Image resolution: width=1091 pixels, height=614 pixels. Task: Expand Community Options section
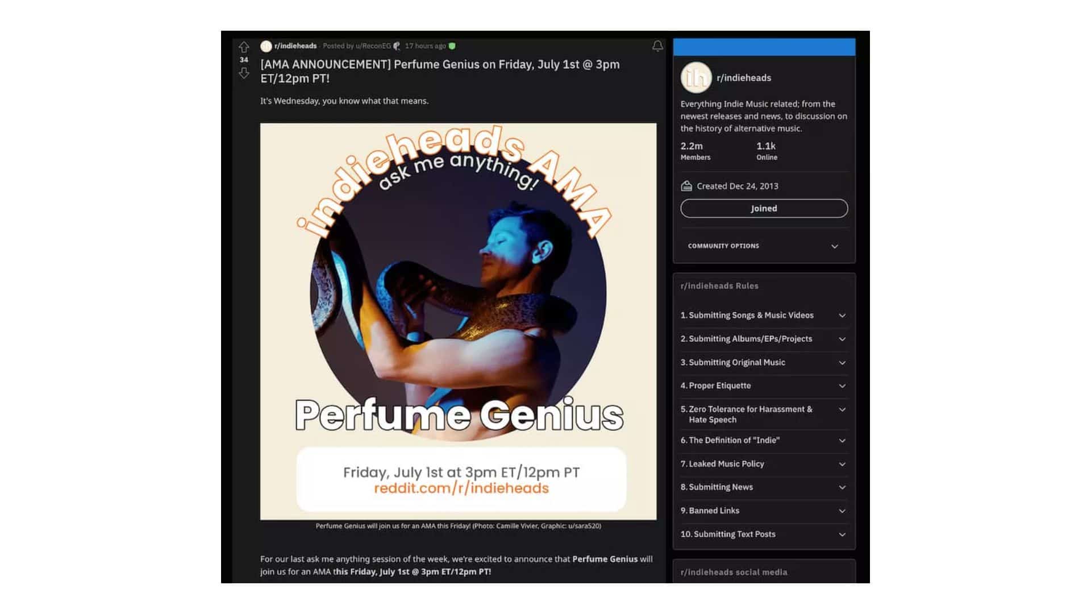pyautogui.click(x=764, y=246)
